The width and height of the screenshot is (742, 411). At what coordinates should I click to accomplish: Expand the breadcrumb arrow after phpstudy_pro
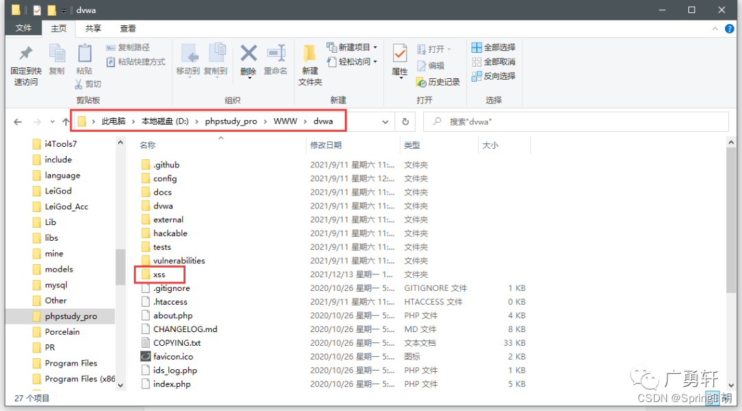pyautogui.click(x=265, y=121)
